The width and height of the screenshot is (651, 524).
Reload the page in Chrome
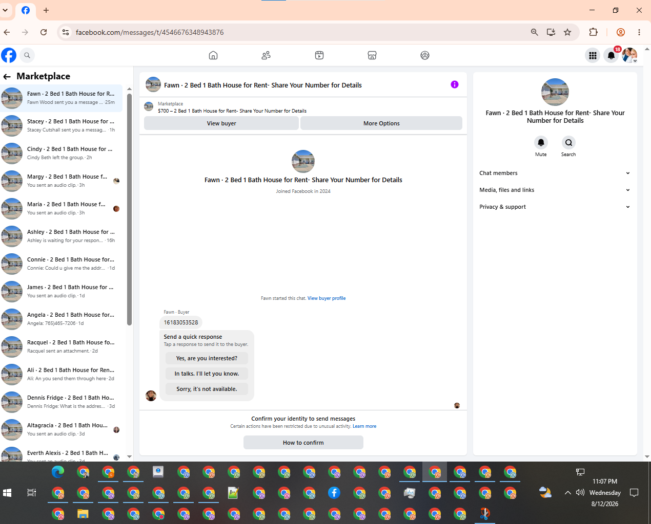(44, 32)
